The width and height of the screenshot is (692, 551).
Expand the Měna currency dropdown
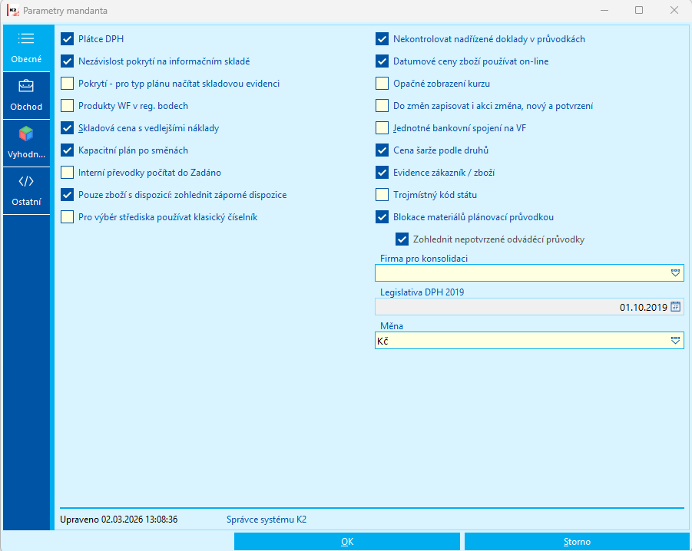[x=675, y=341]
